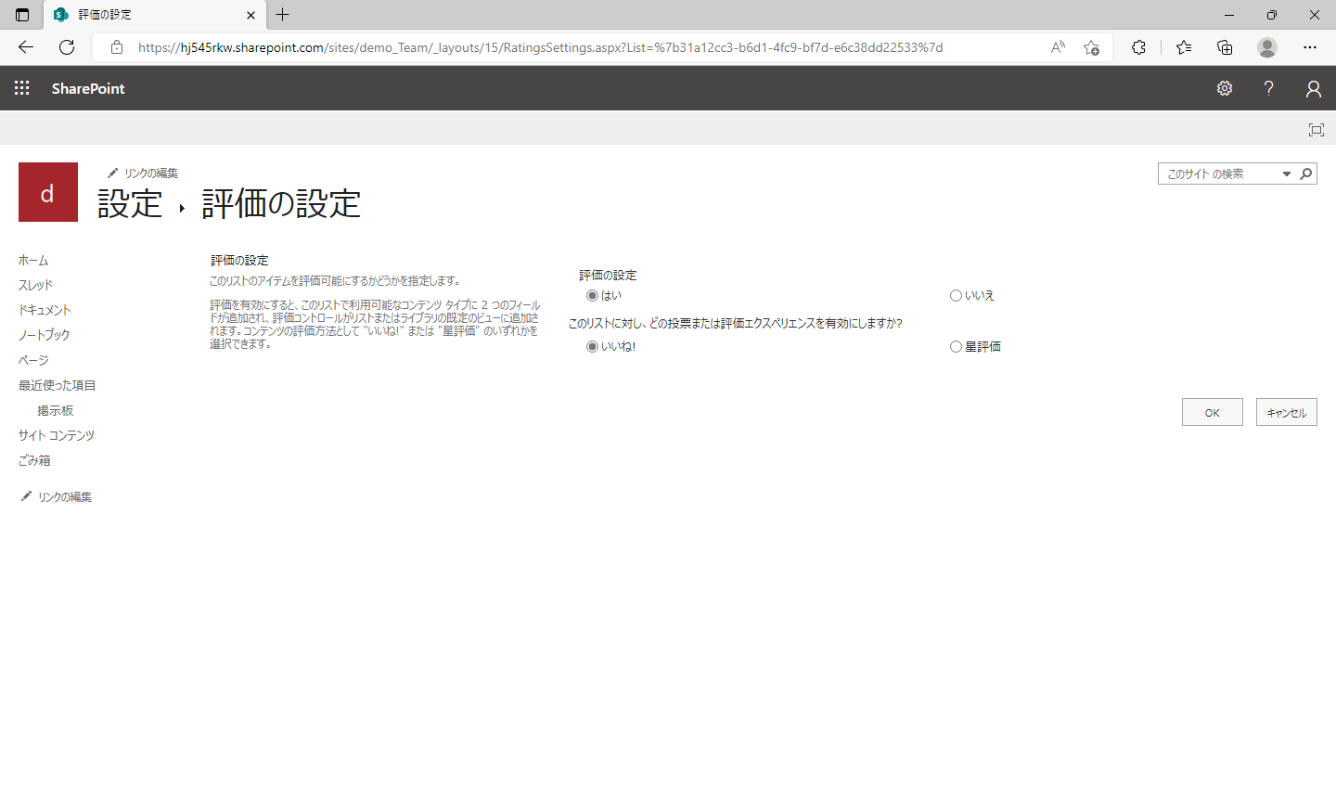Add this page to favorites star icon
The image size is (1336, 798).
point(1092,47)
